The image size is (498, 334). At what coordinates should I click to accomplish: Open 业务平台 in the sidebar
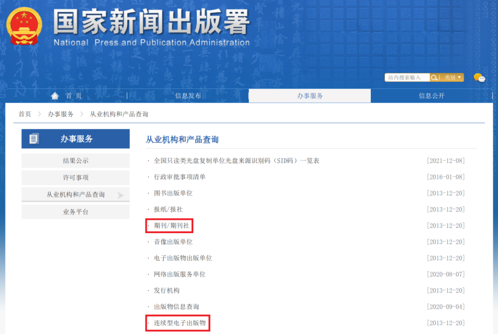(76, 212)
